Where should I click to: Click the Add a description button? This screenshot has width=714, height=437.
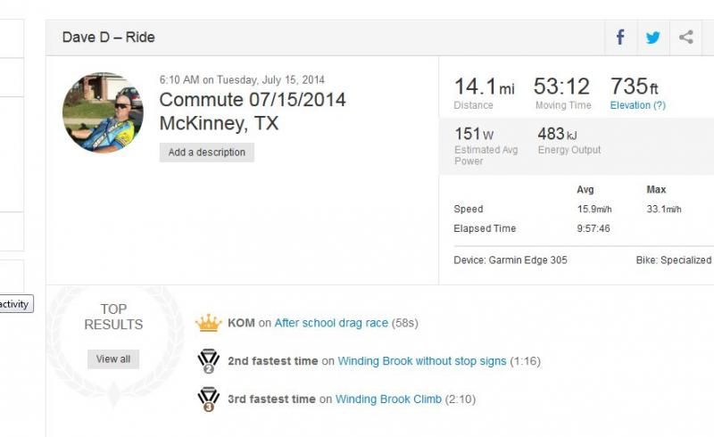coord(207,152)
